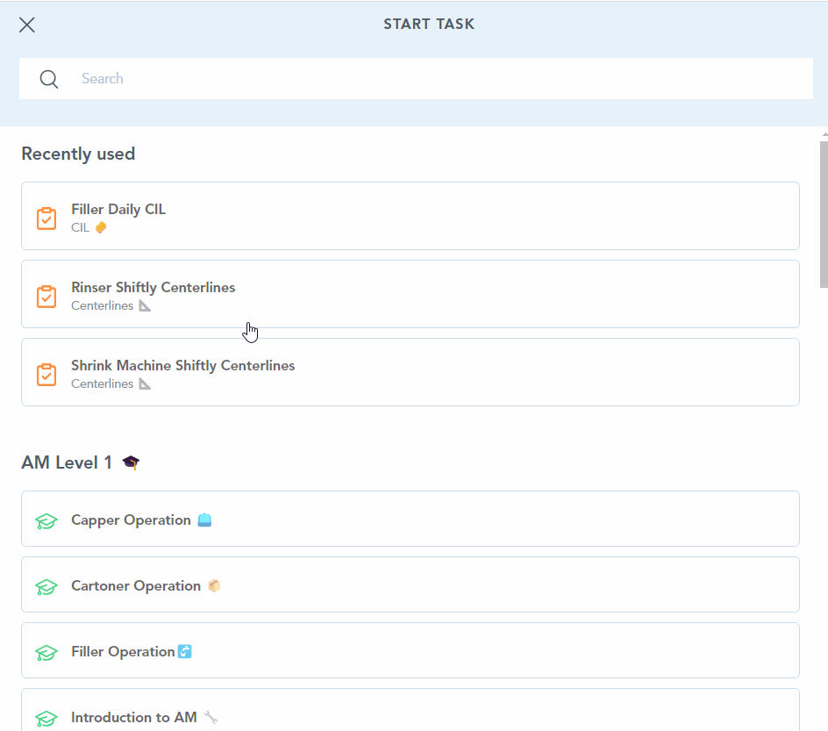Image resolution: width=828 pixels, height=731 pixels.
Task: Click the ruler emoji under Rinser Shiftly Centerlines
Action: pyautogui.click(x=143, y=305)
